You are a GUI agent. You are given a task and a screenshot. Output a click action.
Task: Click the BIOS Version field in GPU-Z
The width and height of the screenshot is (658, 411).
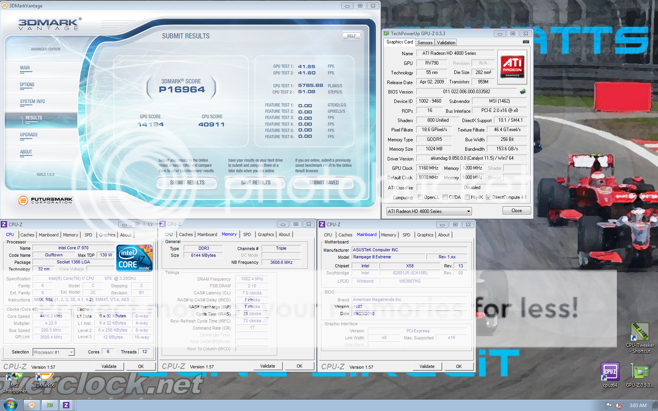tap(466, 92)
